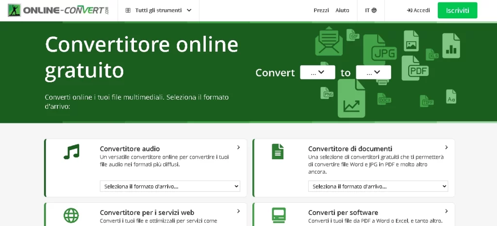Screen dimensions: 497x226
Task: Open the Tutti gli strumenti menu
Action: [x=159, y=11]
